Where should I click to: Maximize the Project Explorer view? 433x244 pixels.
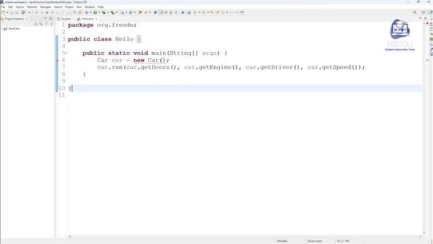click(x=51, y=18)
